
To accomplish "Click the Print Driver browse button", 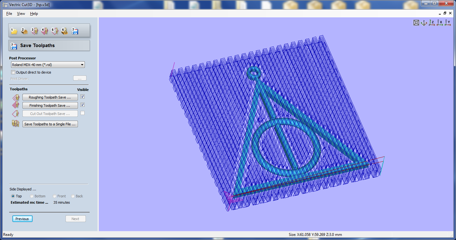I will [80, 78].
